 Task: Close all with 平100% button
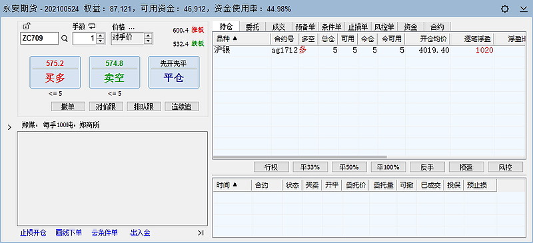tap(388, 167)
